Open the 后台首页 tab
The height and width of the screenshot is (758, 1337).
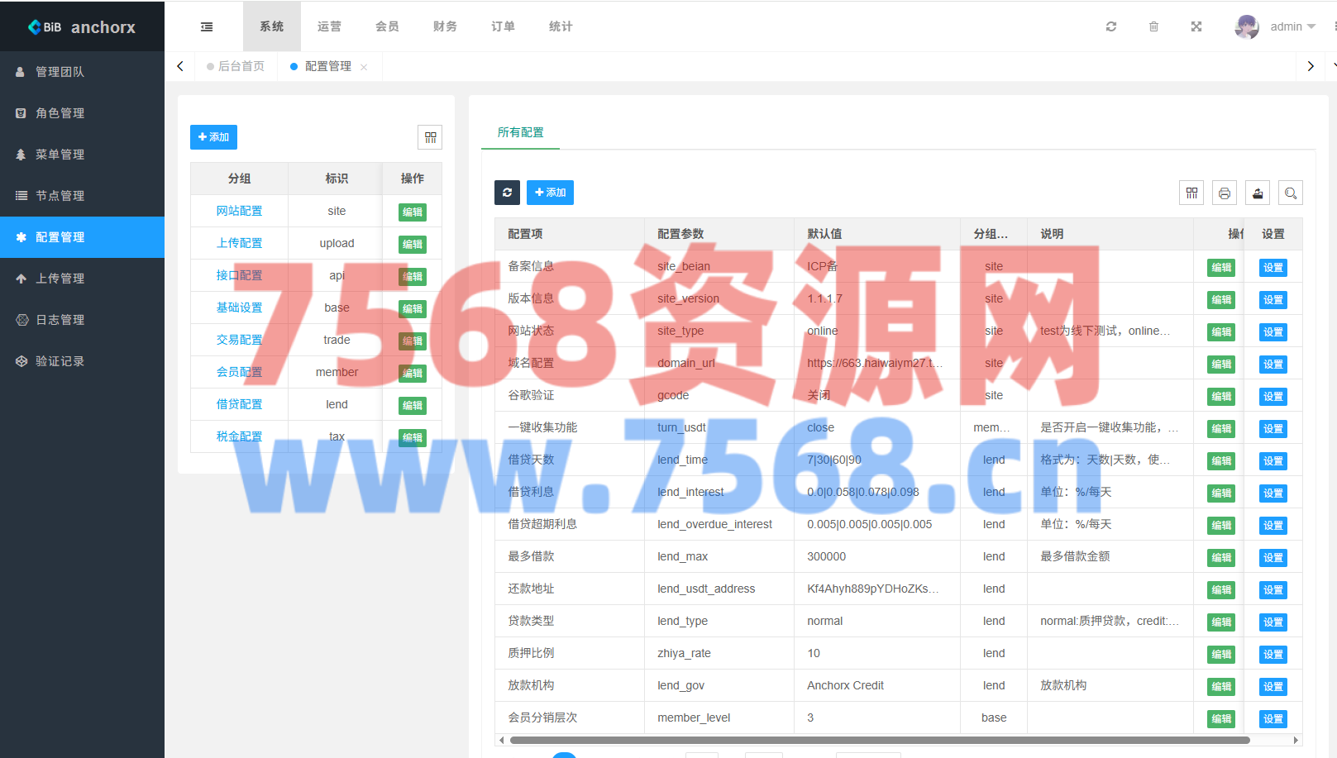click(x=241, y=66)
